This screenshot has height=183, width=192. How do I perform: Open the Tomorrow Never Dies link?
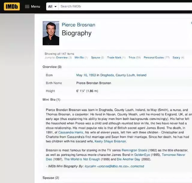click(173, 155)
